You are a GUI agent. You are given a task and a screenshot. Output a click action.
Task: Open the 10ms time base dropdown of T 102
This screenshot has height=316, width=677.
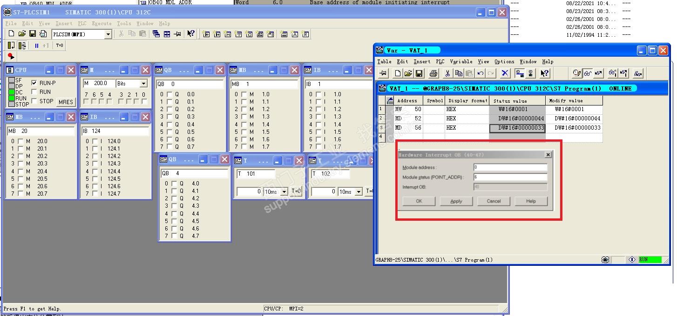click(x=359, y=191)
